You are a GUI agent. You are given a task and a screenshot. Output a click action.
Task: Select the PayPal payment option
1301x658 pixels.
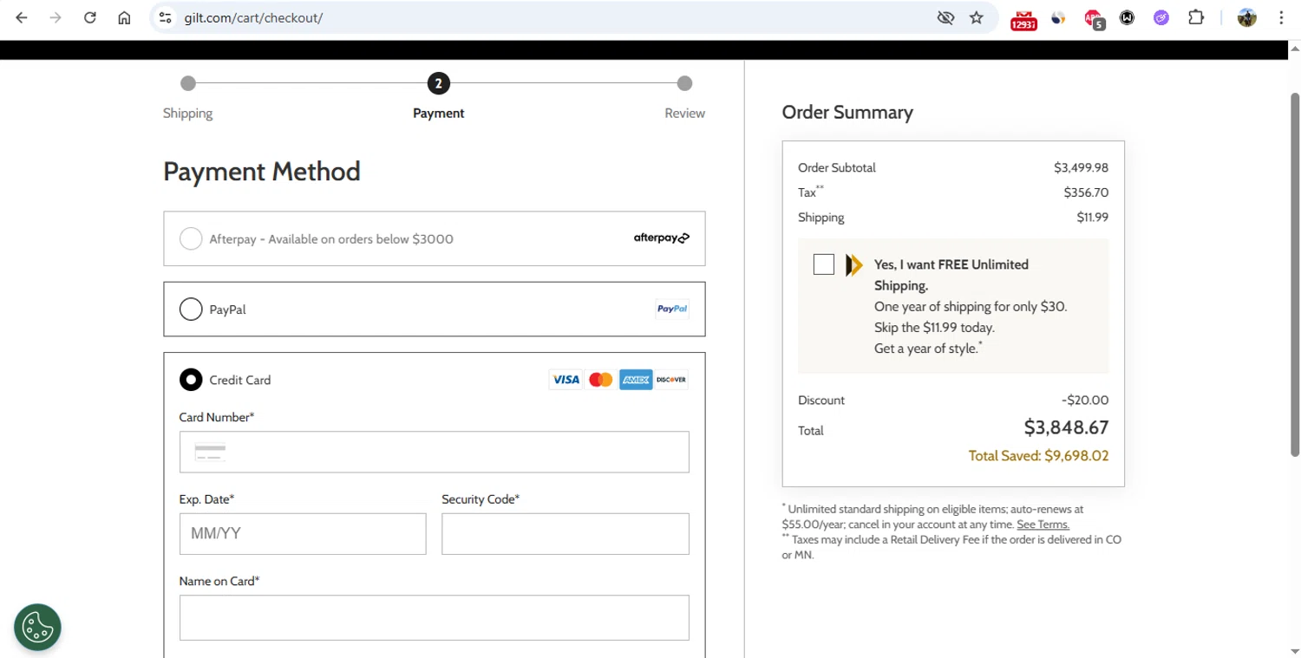pos(191,309)
